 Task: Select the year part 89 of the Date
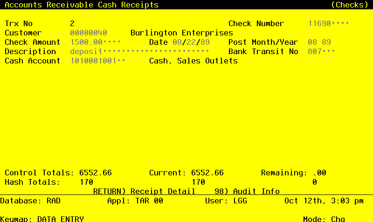tap(205, 42)
